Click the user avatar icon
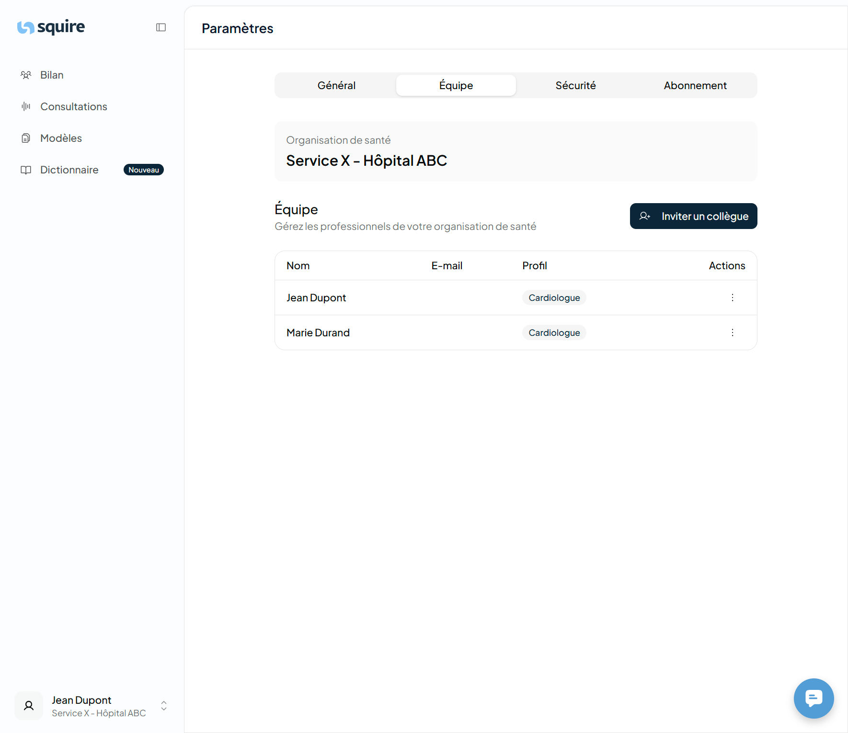Viewport: 848px width, 733px height. (29, 706)
